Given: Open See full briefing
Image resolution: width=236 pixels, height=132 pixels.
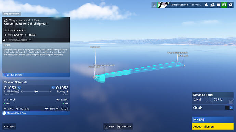Looking at the screenshot, I should (x=36, y=75).
